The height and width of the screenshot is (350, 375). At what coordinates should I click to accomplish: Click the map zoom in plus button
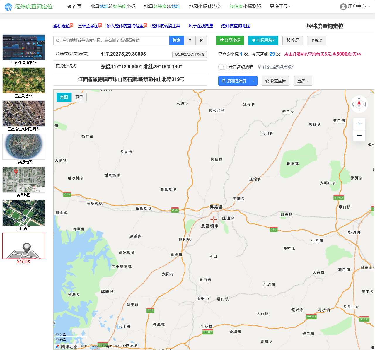pyautogui.click(x=359, y=124)
